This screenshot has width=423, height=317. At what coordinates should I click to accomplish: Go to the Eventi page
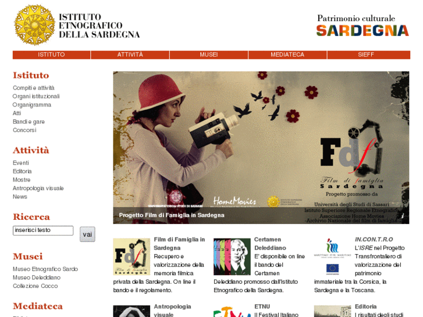pyautogui.click(x=21, y=163)
